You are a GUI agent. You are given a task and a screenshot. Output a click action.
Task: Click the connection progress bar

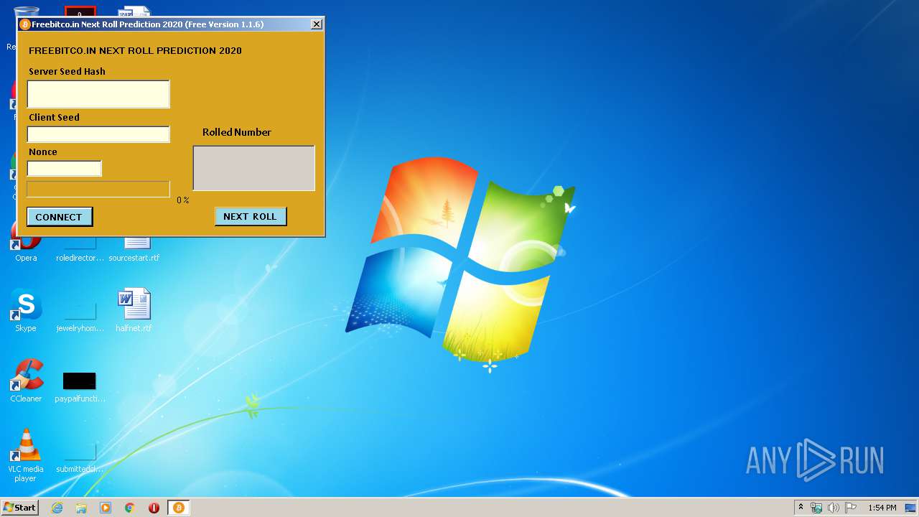point(98,189)
